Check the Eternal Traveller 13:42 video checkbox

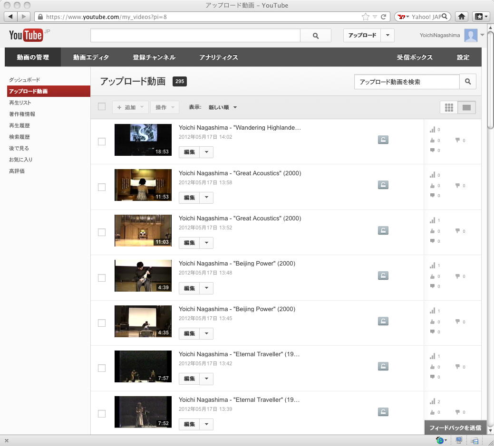(x=102, y=368)
